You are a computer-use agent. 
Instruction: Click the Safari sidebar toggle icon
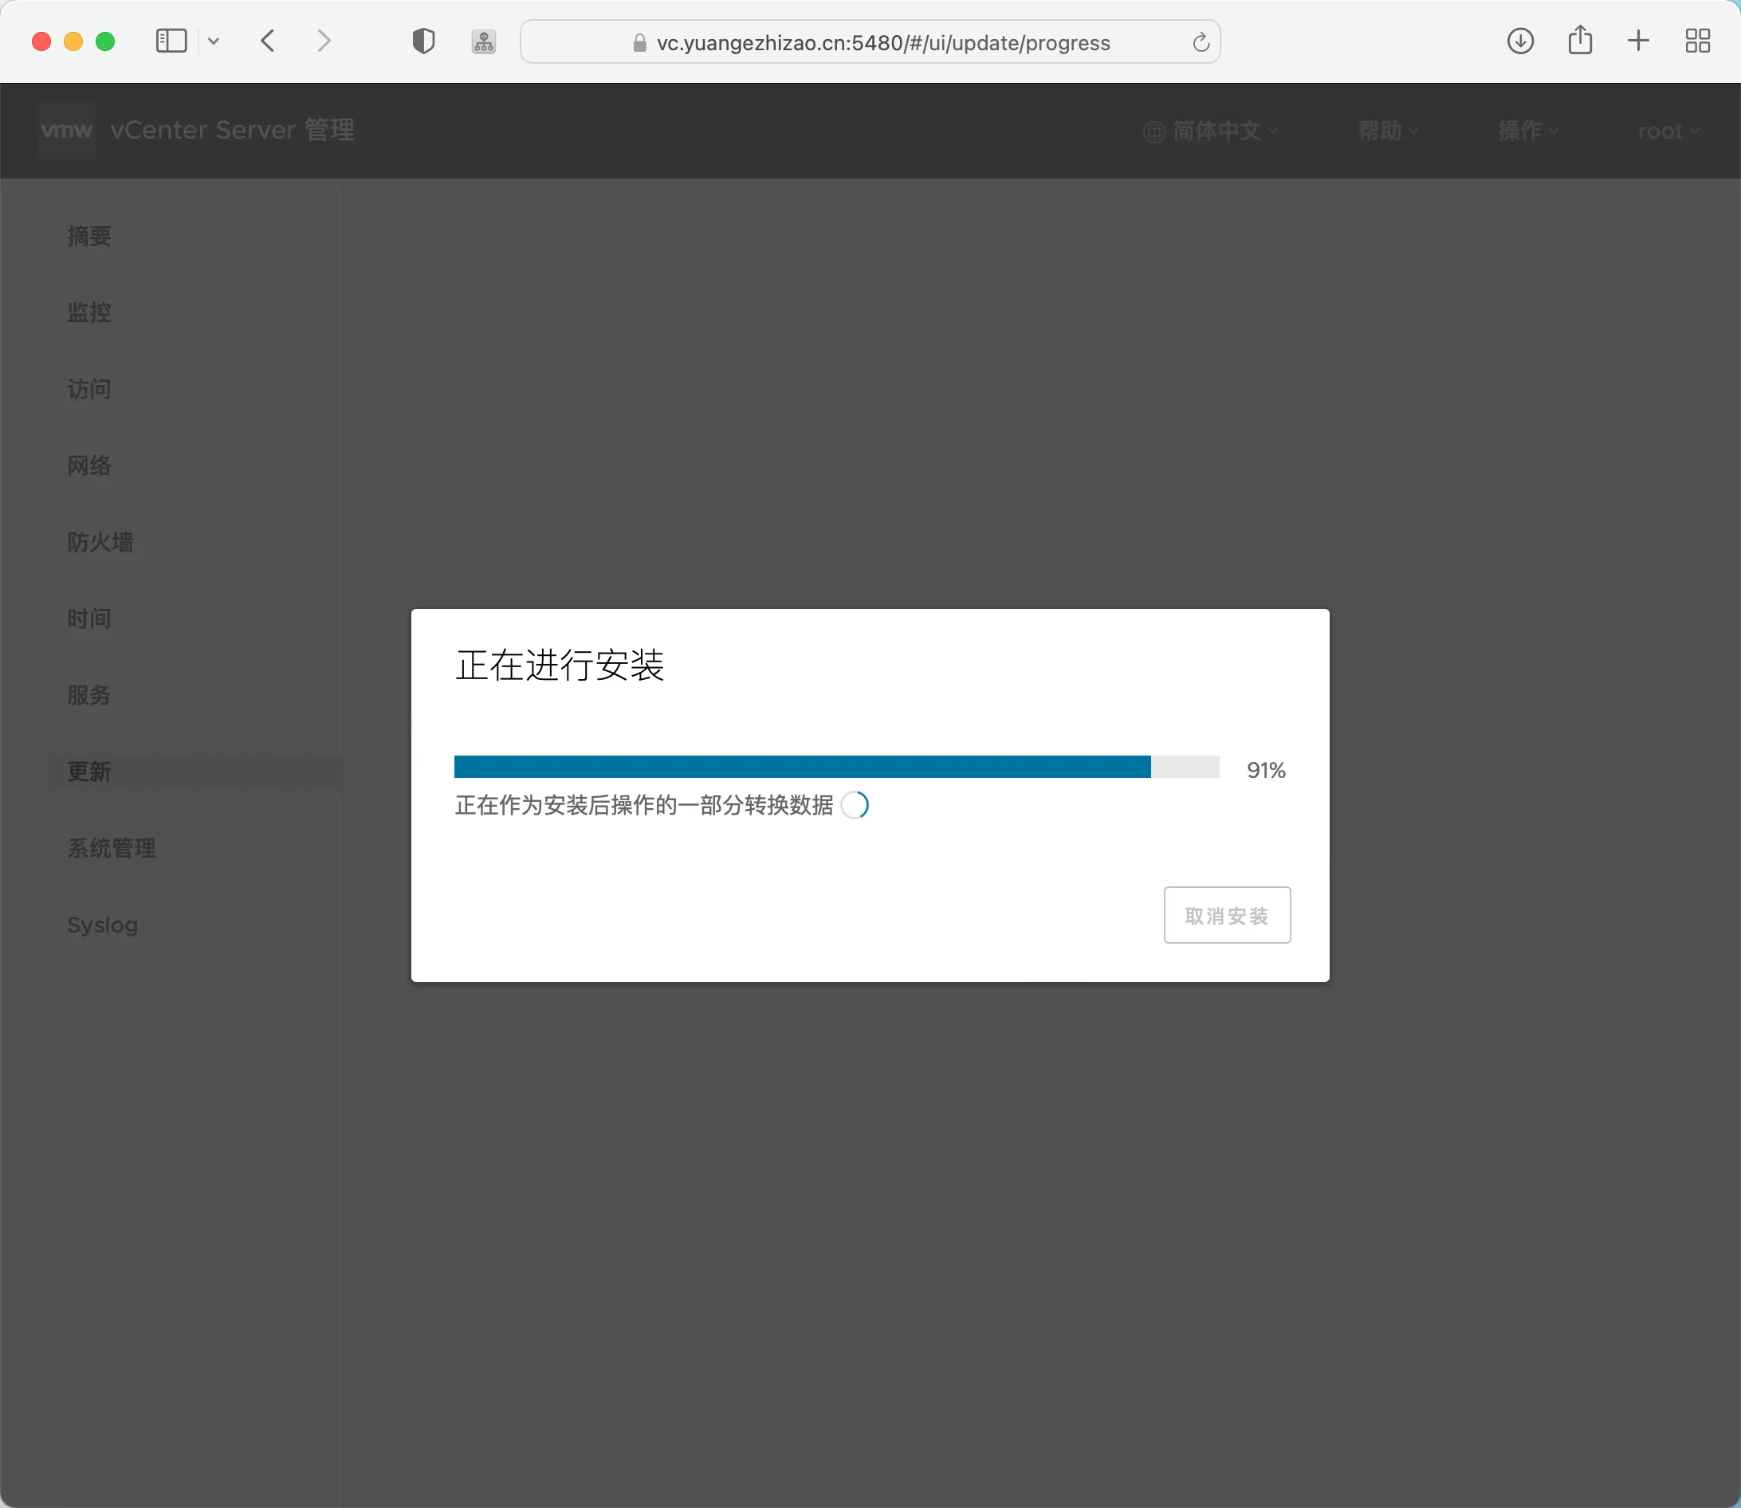(x=171, y=41)
